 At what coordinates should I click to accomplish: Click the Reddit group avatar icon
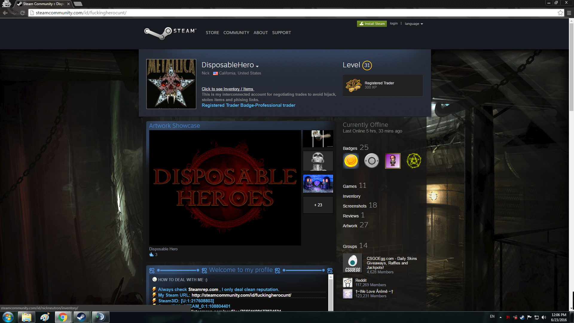click(348, 283)
